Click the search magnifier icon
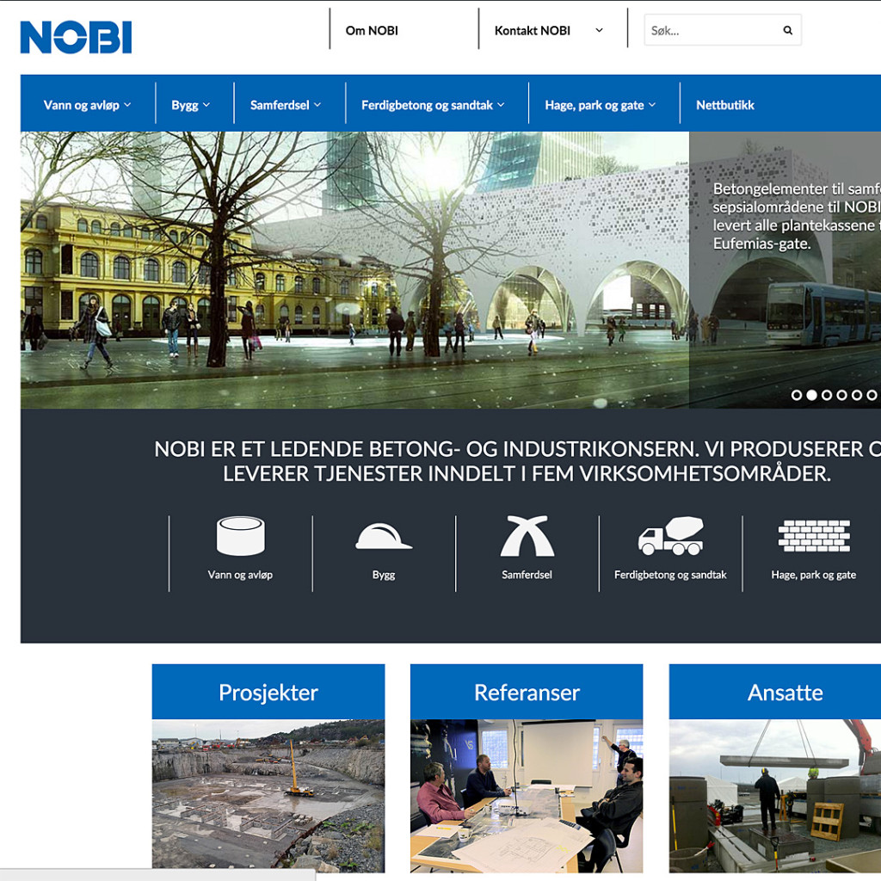Image resolution: width=881 pixels, height=881 pixels. [787, 29]
